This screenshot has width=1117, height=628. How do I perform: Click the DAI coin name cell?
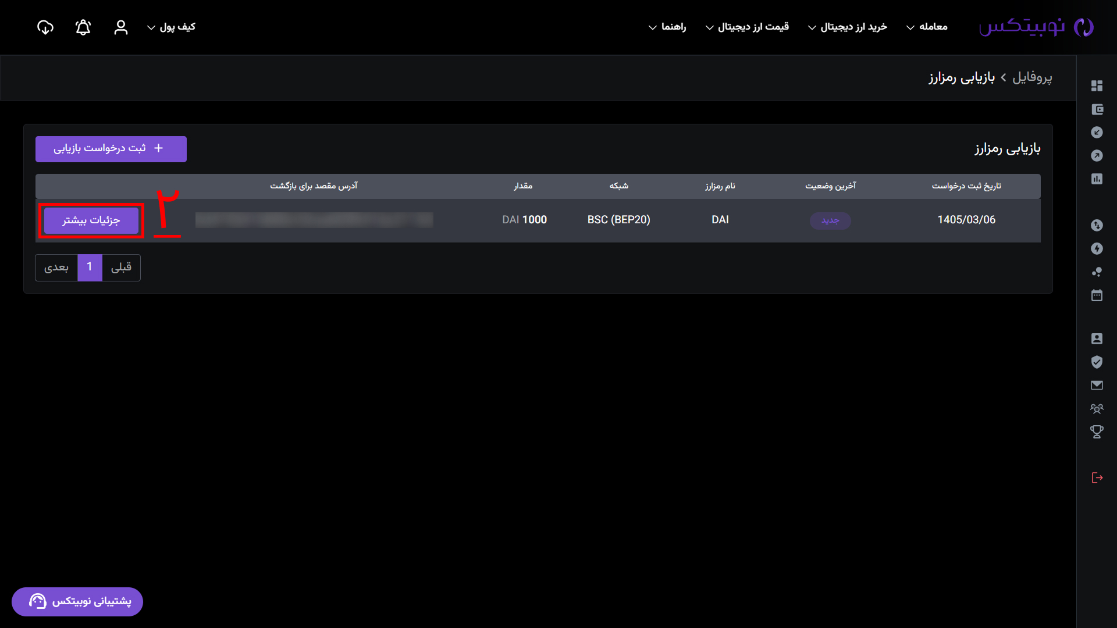coord(720,220)
